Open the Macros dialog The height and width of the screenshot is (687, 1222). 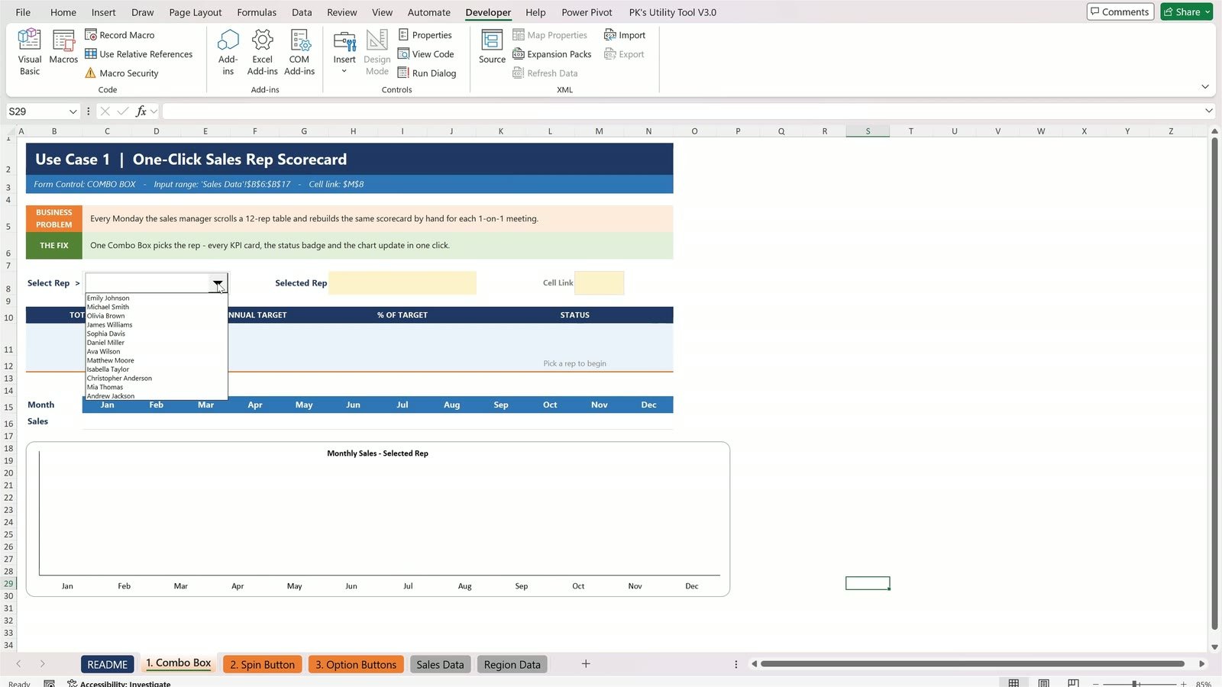click(63, 47)
